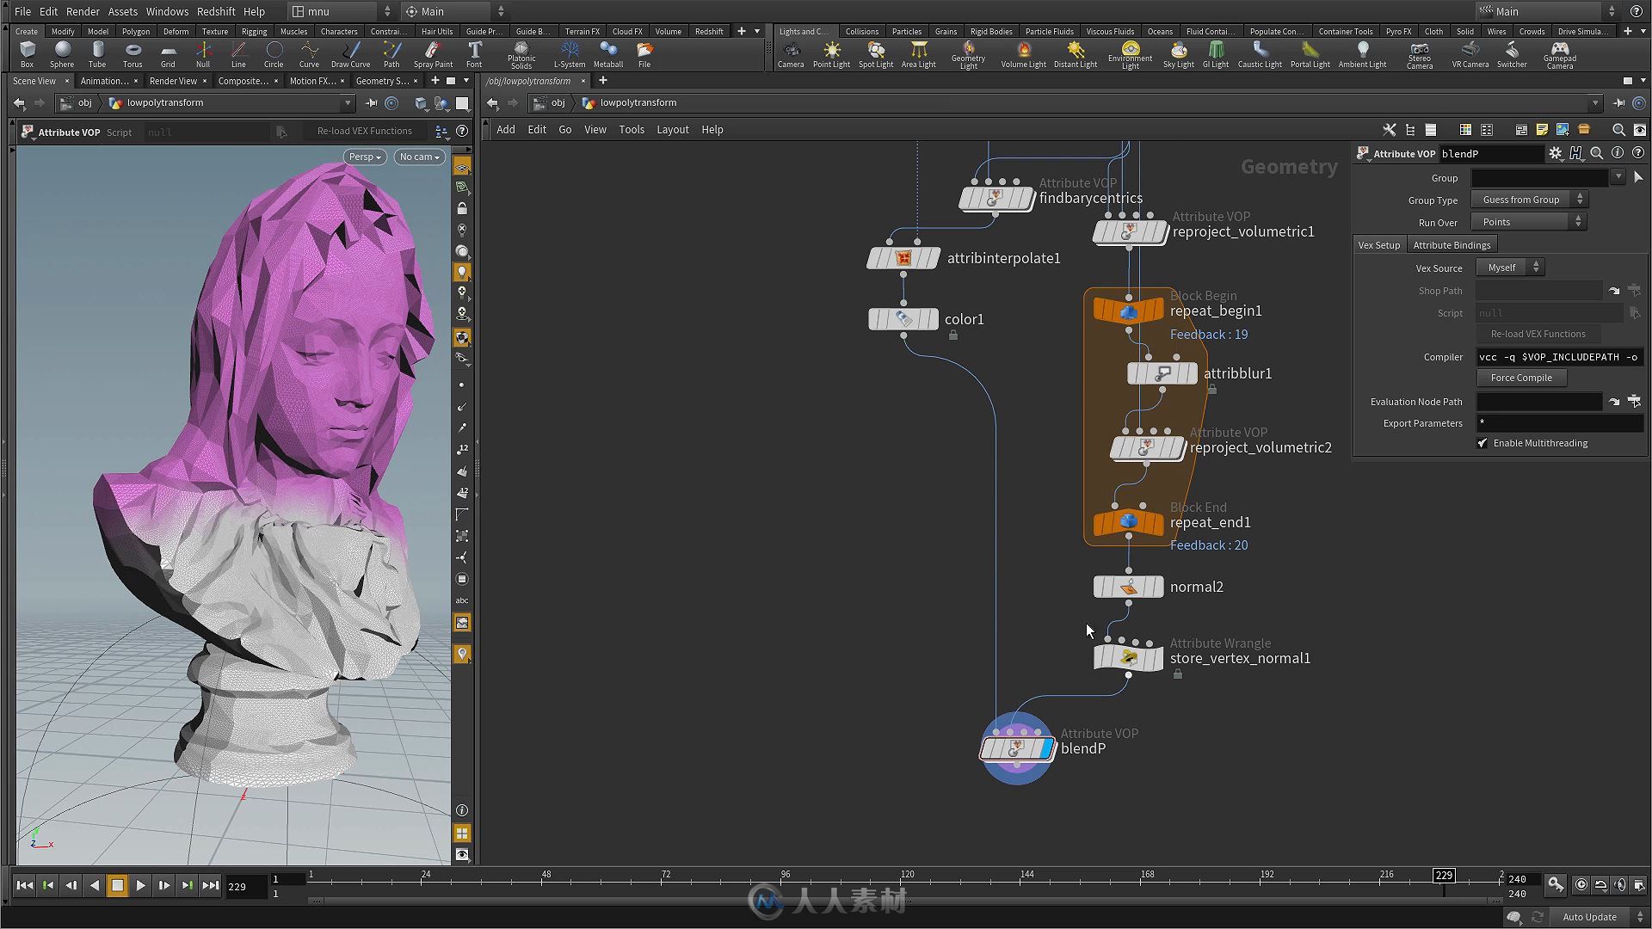Click the Vex Setup tab
The width and height of the screenshot is (1652, 929).
(1381, 244)
